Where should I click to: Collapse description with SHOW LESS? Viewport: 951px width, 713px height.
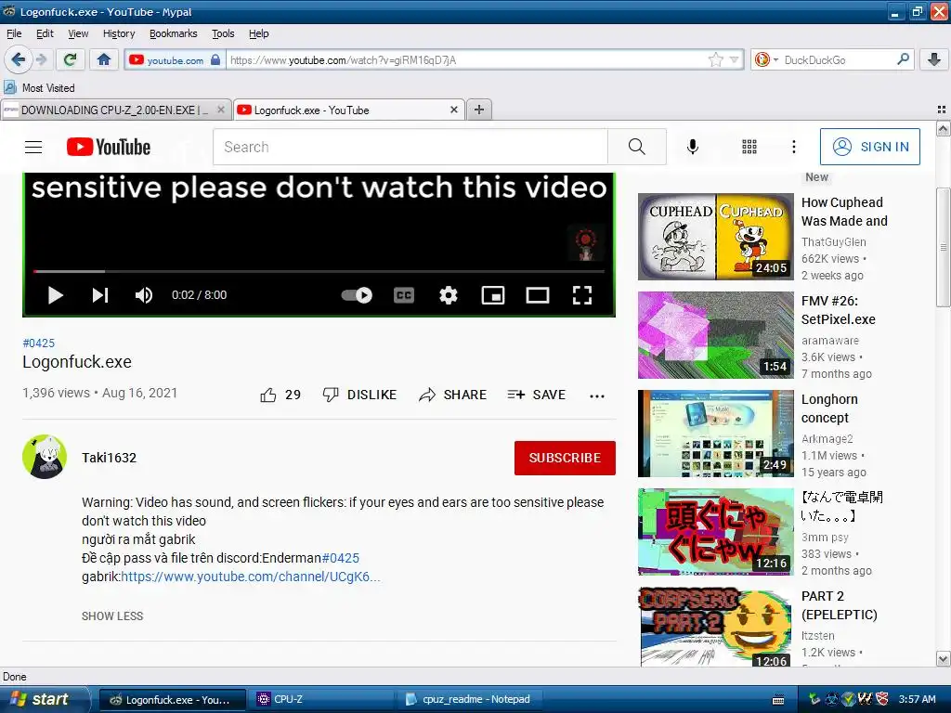pyautogui.click(x=112, y=616)
